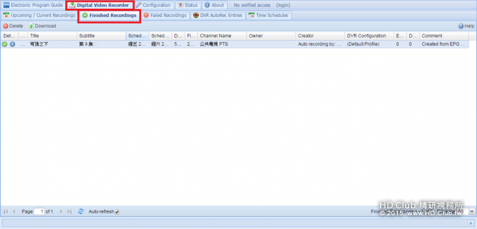Switch to the Time Schedules tab
477x229 pixels.
tap(269, 15)
